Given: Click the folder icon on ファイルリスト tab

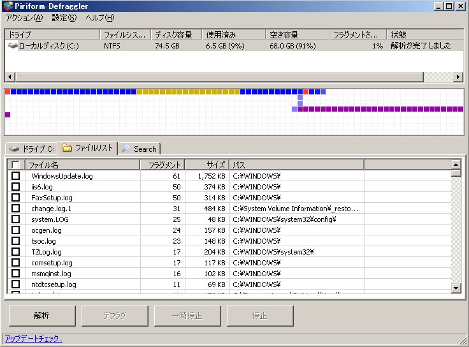Looking at the screenshot, I should (x=66, y=148).
